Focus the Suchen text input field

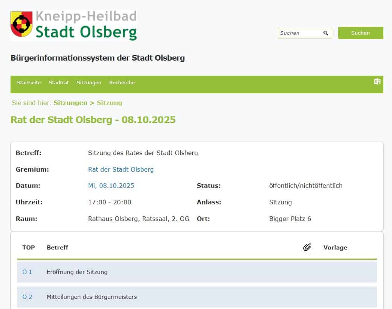(x=300, y=33)
